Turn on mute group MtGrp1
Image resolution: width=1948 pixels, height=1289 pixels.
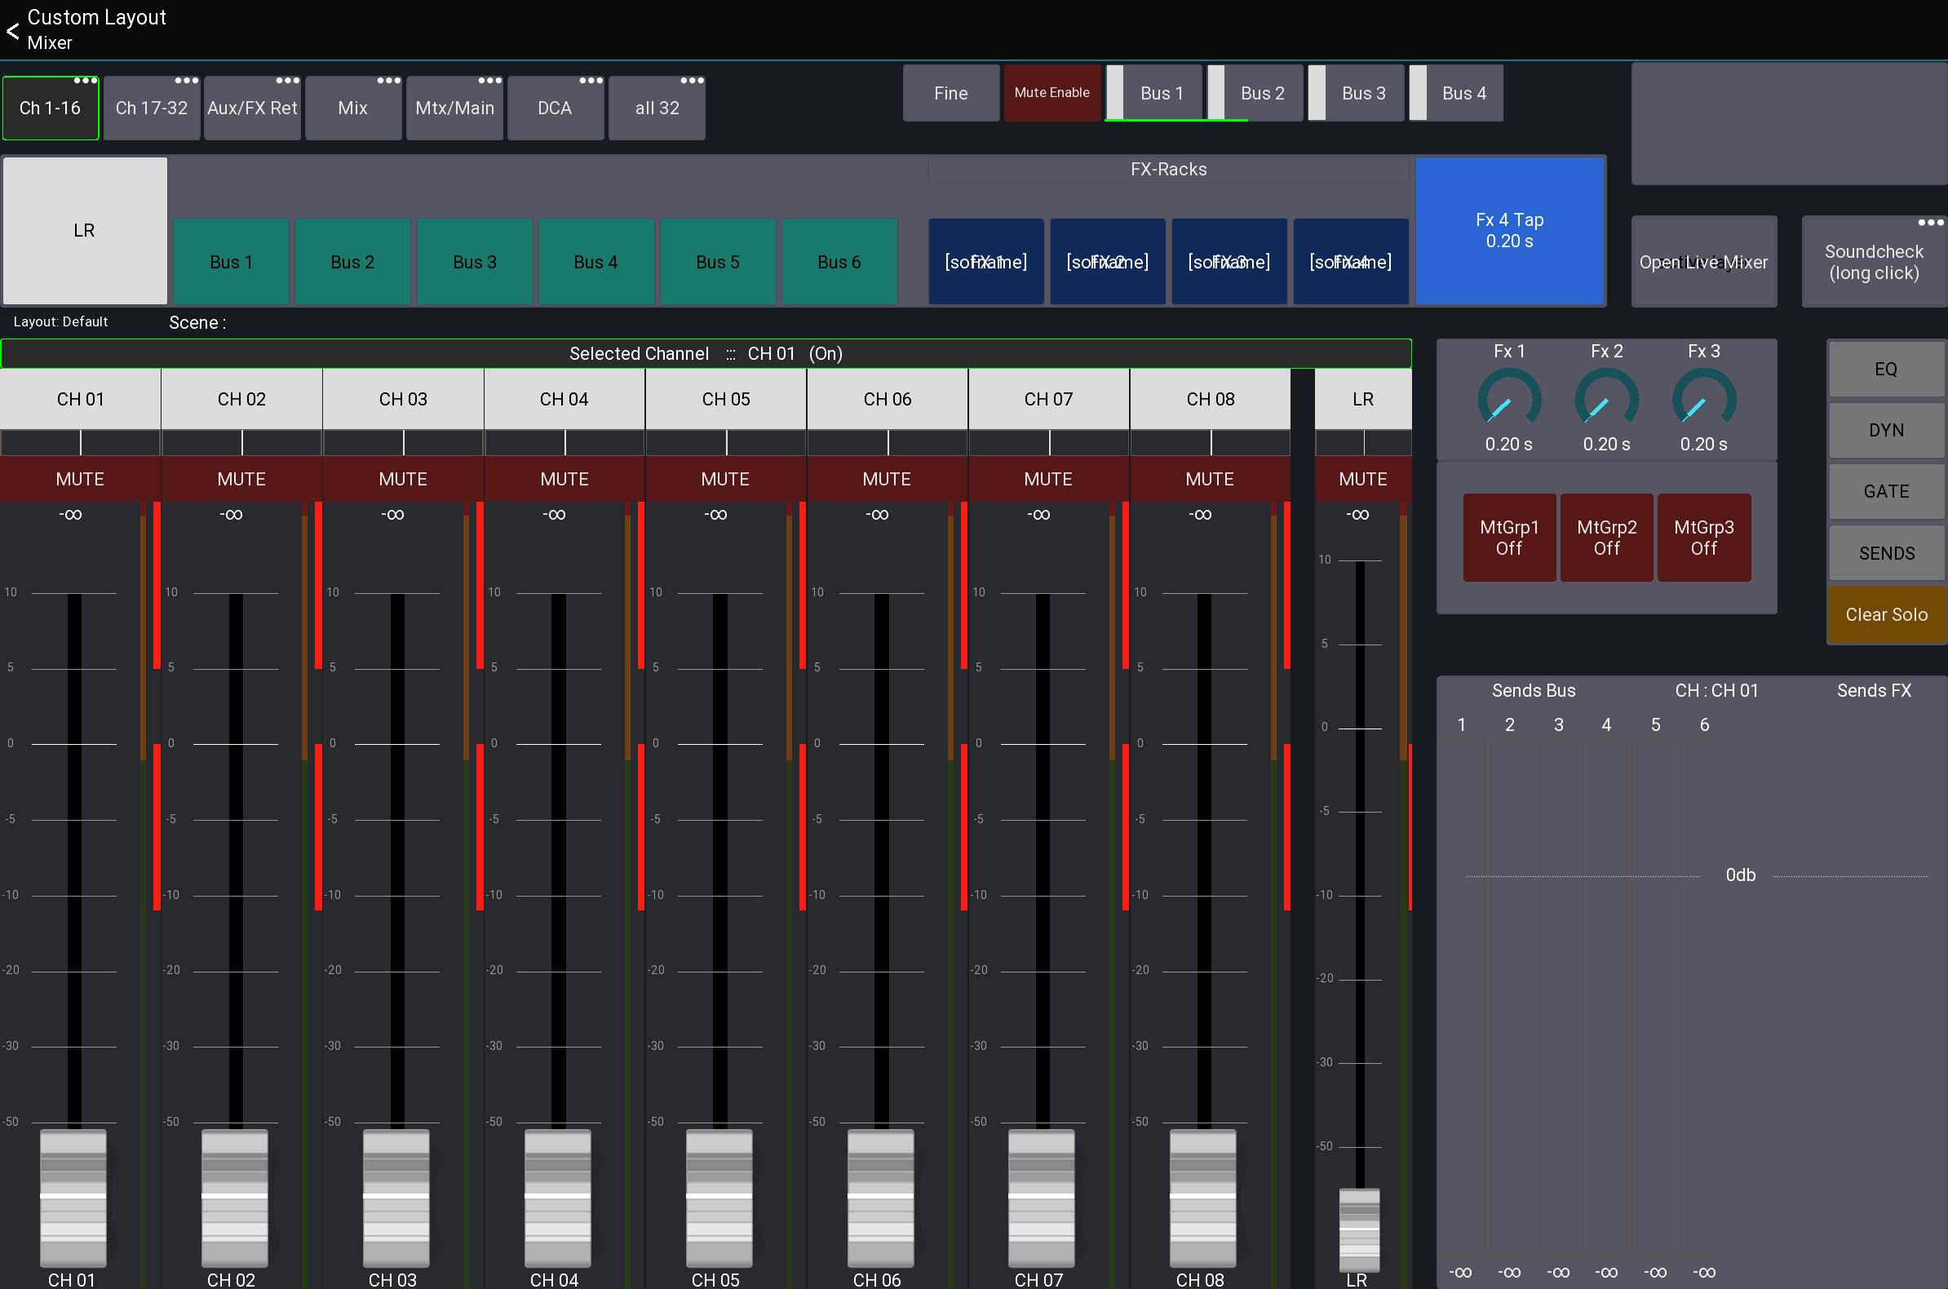click(1509, 537)
